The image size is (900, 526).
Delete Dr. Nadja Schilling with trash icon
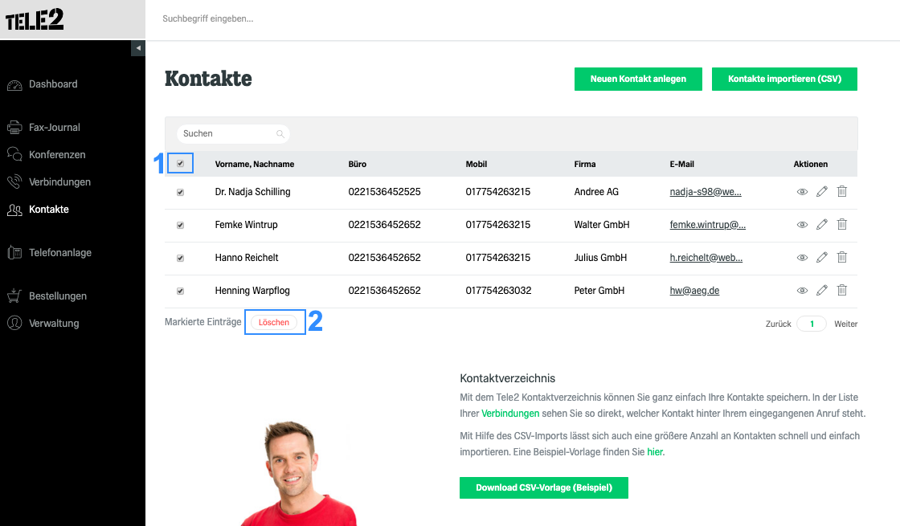pos(841,191)
